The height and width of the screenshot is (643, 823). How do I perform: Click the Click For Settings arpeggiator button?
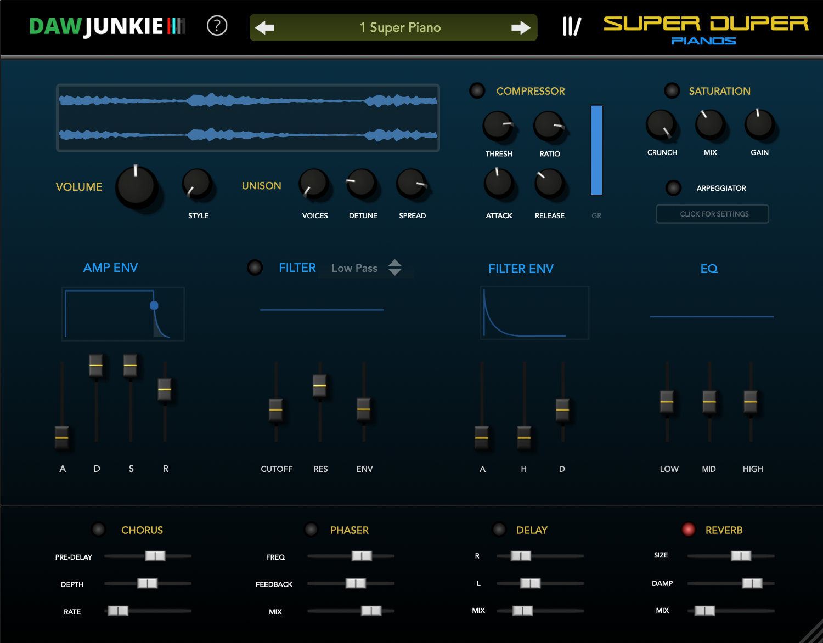pos(712,214)
